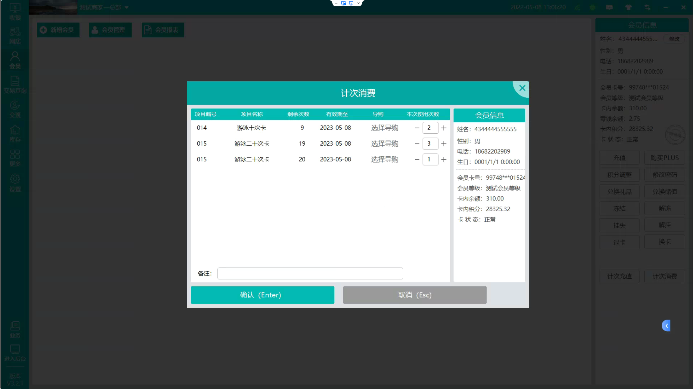
Task: Decrease usage count for 游泳十次卡 row
Action: coord(417,128)
